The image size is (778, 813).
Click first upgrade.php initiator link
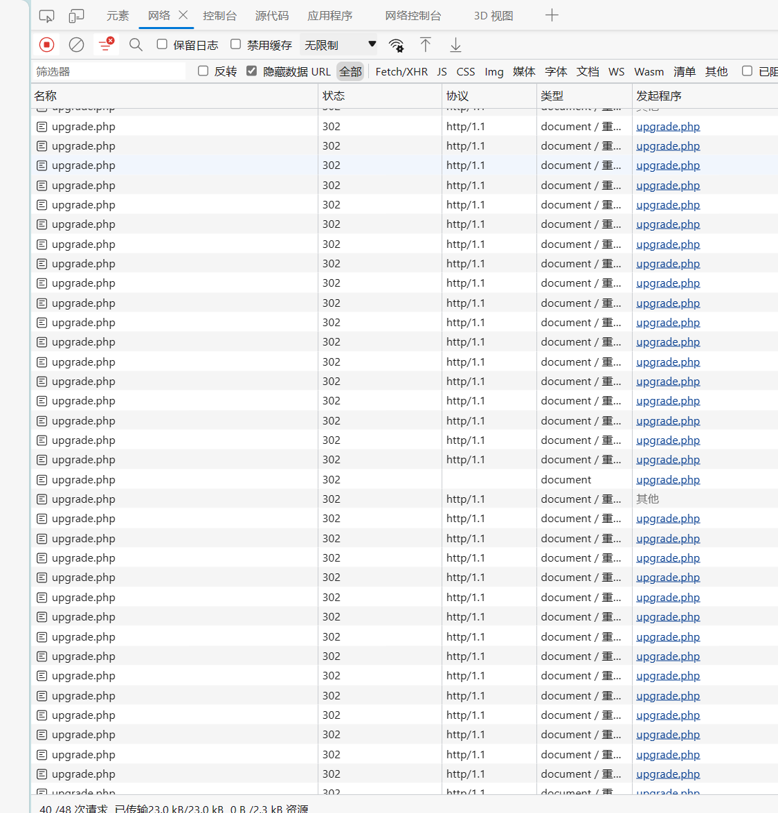(667, 126)
